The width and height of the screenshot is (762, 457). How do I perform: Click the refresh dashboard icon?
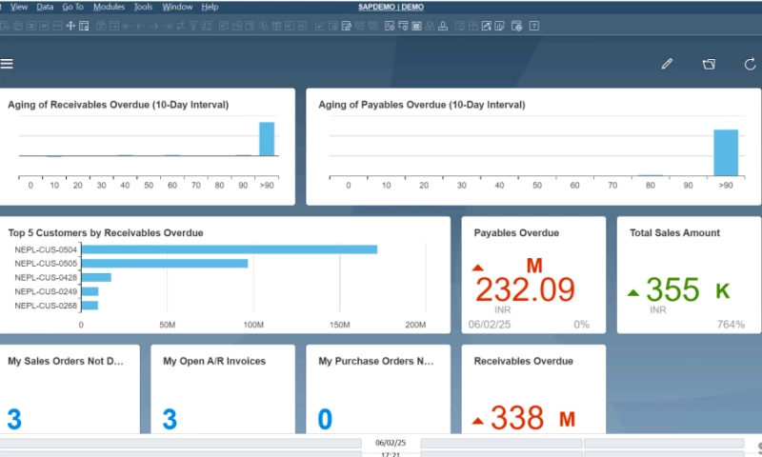750,64
